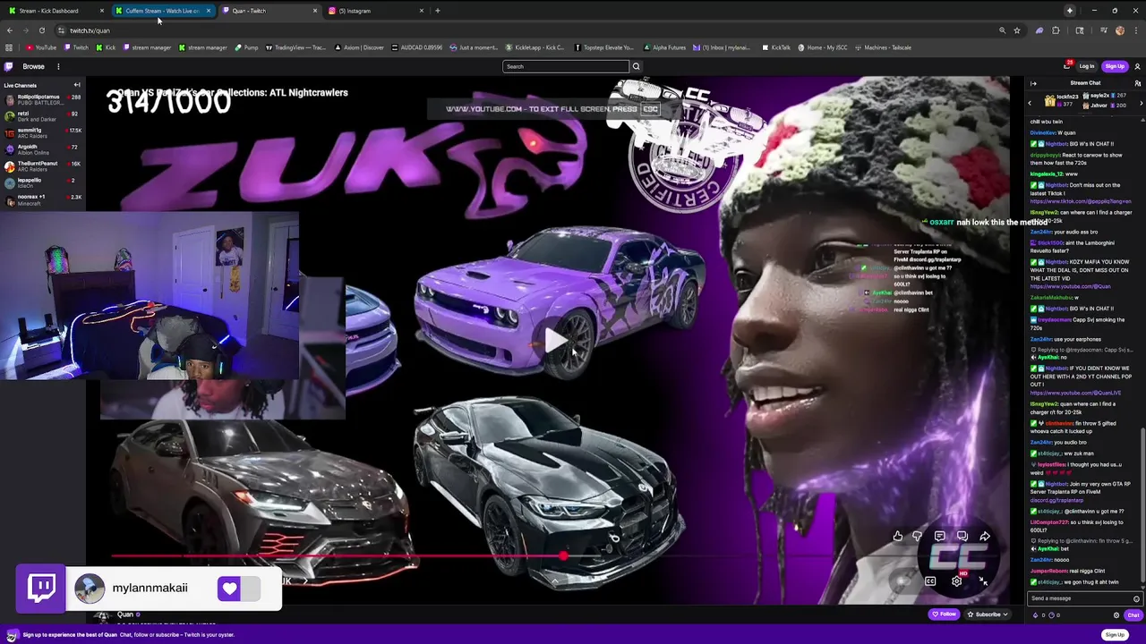Click the top Sign Up button
Screen dimensions: 1146x644
[x=1115, y=66]
